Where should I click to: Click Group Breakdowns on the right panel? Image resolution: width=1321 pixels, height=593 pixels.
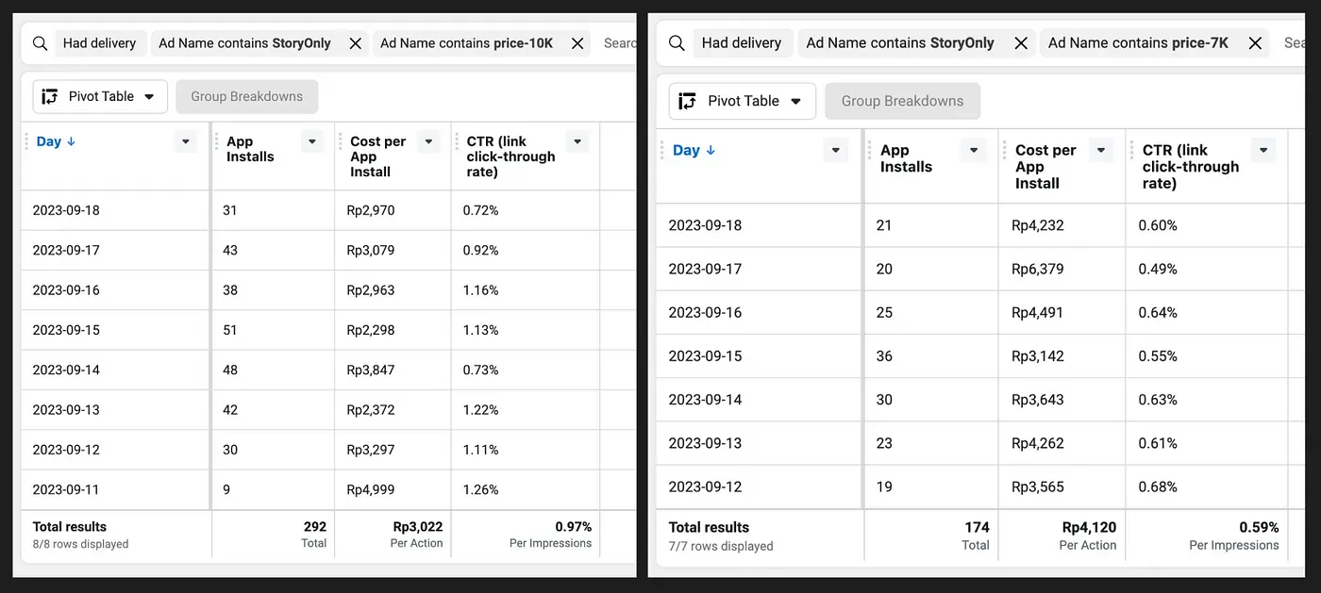point(902,101)
